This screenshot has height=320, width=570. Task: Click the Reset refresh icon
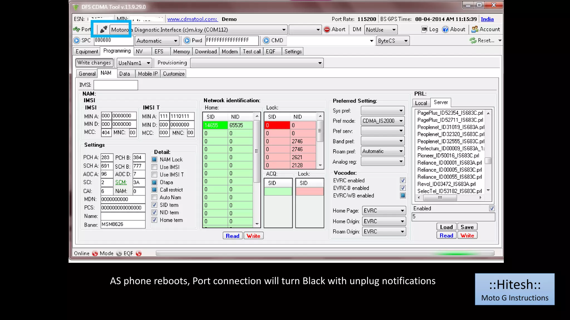click(473, 41)
